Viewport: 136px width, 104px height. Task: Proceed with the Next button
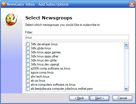tap(100, 98)
